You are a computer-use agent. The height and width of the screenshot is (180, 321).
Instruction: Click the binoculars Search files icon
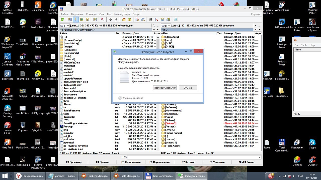point(151,19)
